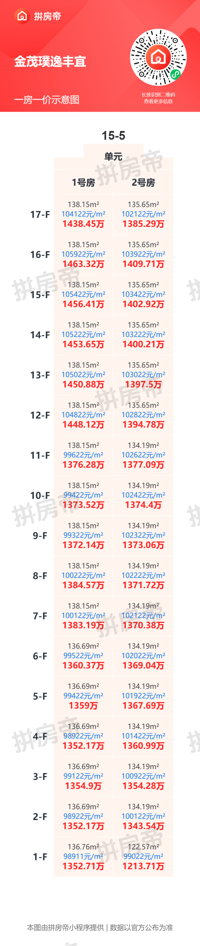Click the 长按识别二维码 caption text

click(x=158, y=95)
